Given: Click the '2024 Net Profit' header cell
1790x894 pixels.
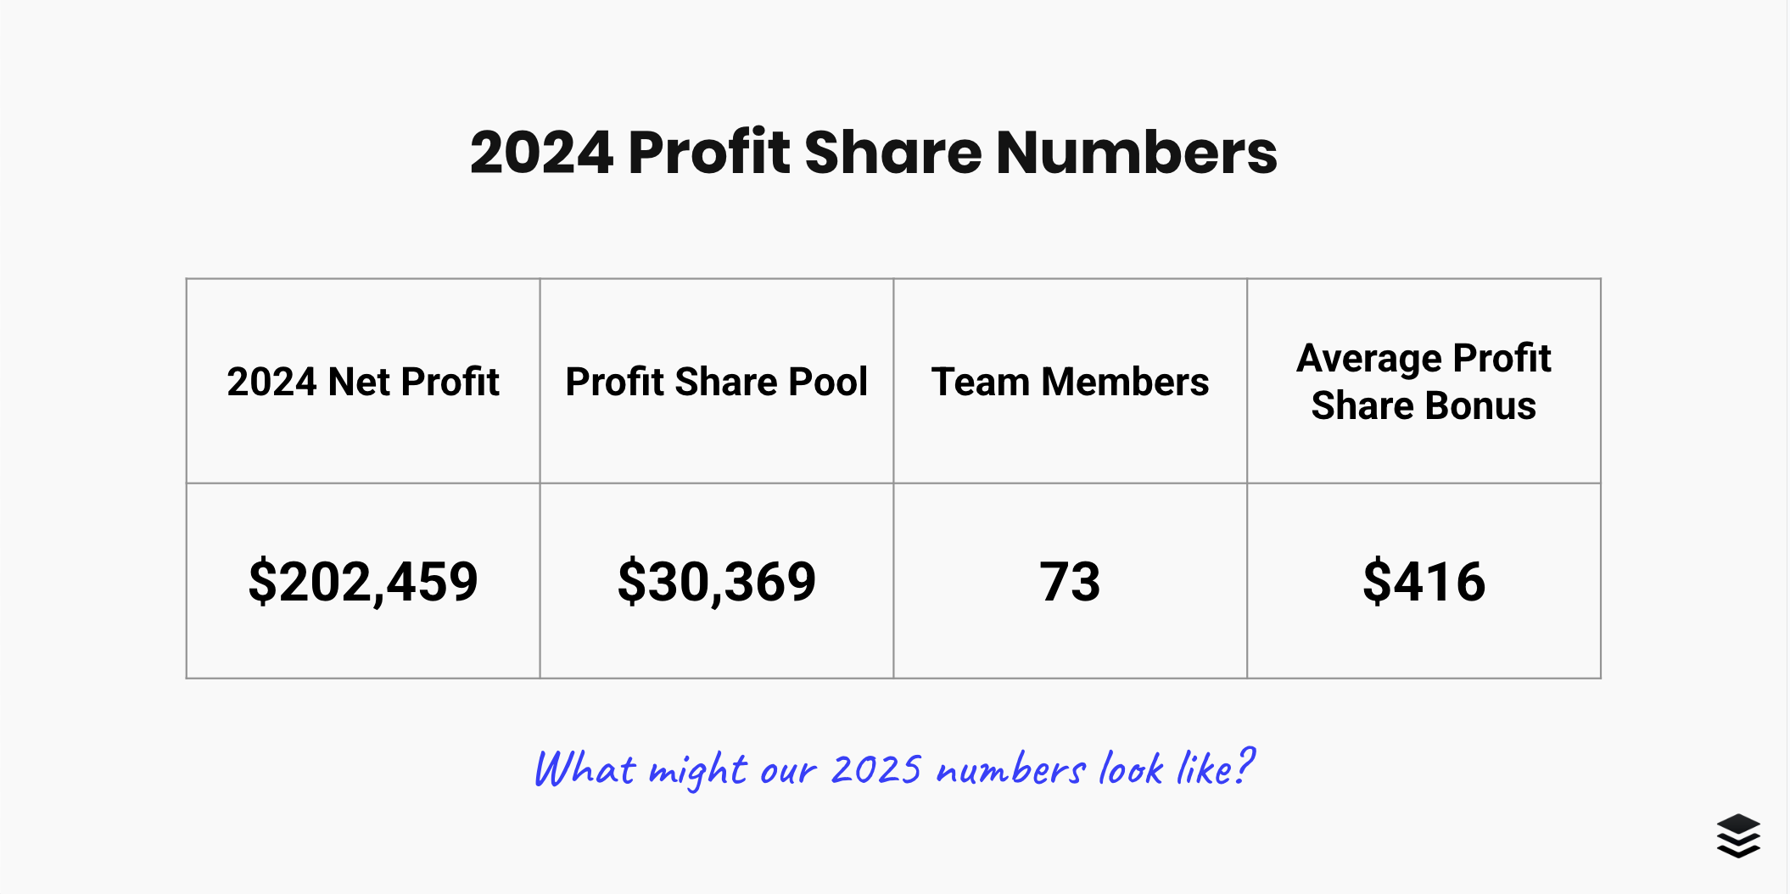Looking at the screenshot, I should (x=363, y=381).
